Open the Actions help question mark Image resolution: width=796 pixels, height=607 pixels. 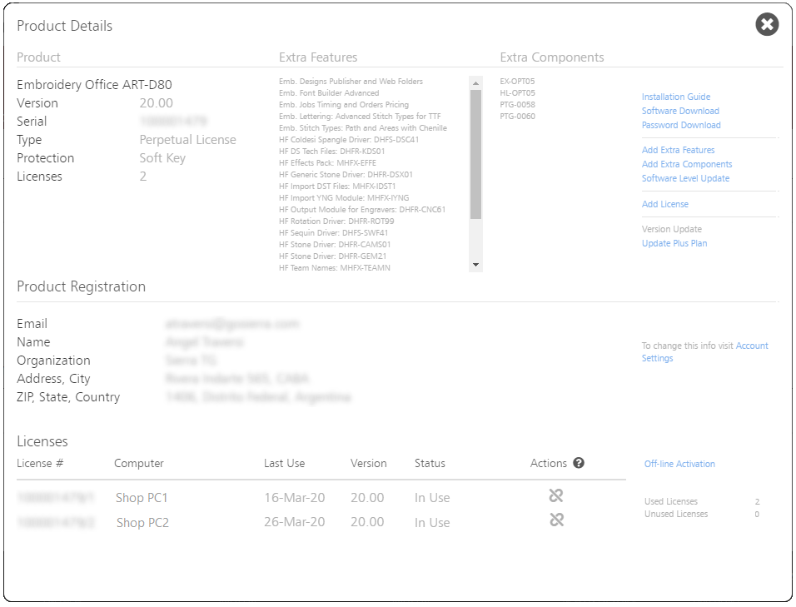pos(578,463)
